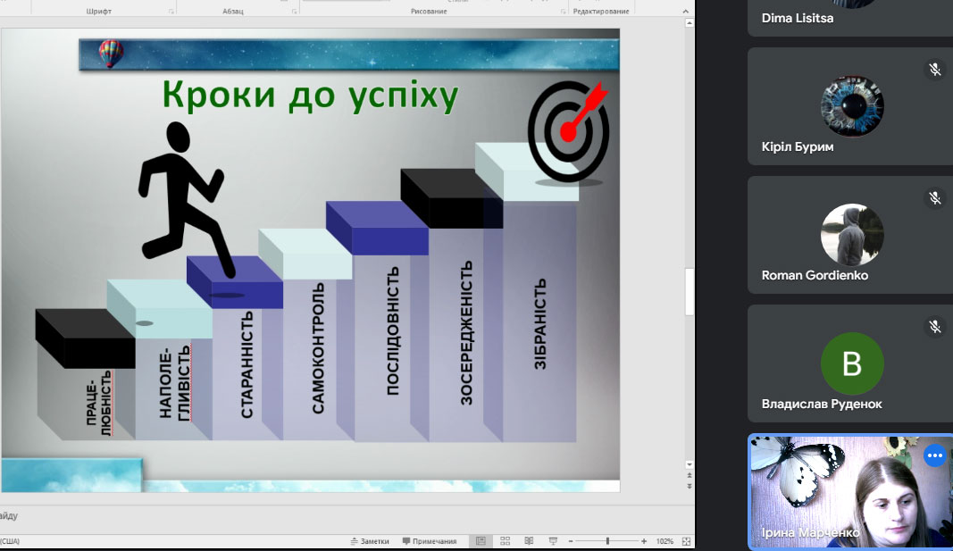Select Roman Gordienko's avatar
The height and width of the screenshot is (551, 953).
[x=852, y=235]
